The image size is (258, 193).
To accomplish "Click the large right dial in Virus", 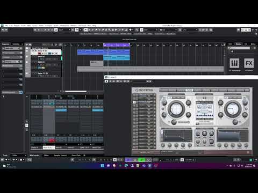I will 233,109.
